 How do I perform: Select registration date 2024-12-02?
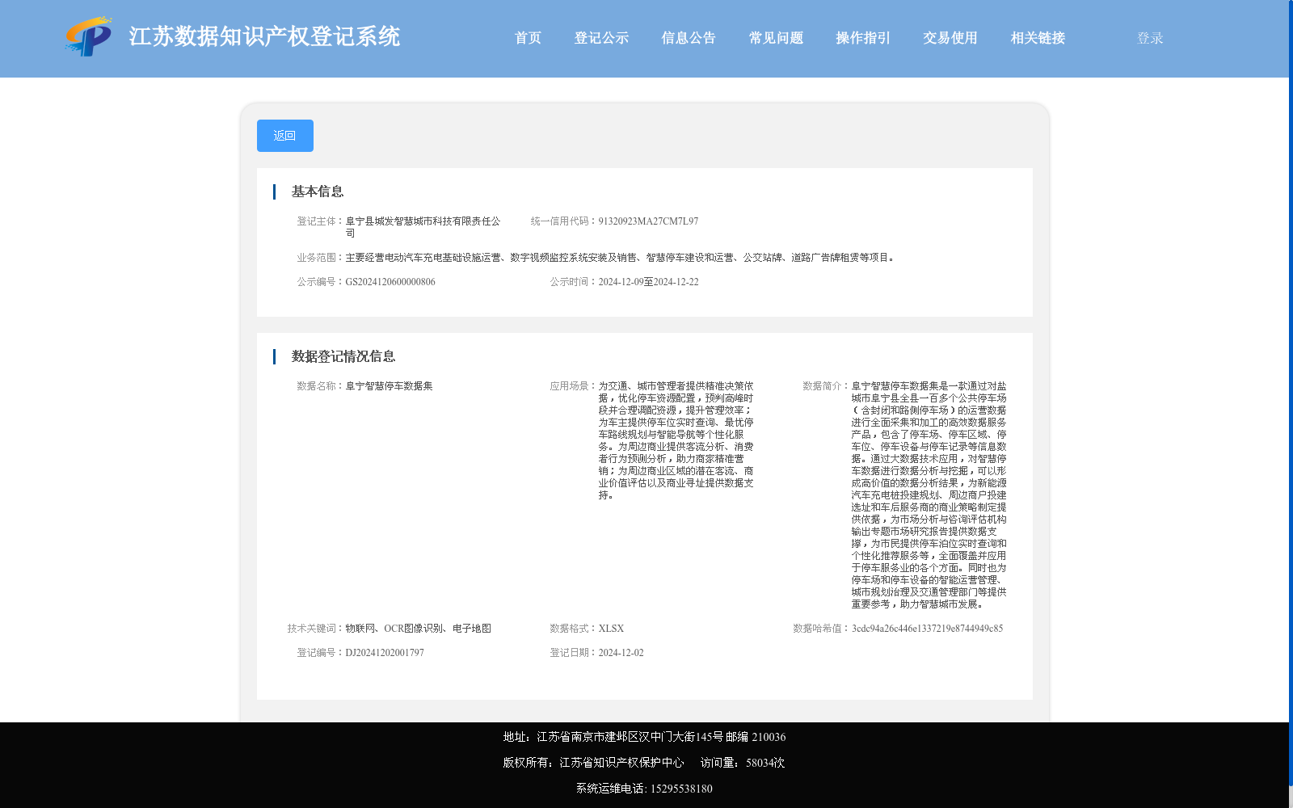(621, 653)
